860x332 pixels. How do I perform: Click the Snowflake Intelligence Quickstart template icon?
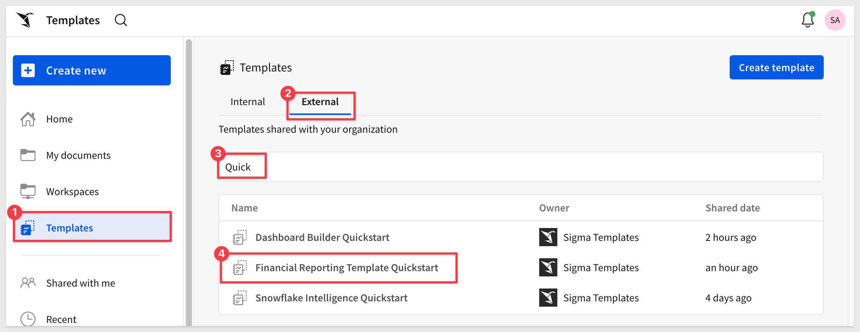240,298
